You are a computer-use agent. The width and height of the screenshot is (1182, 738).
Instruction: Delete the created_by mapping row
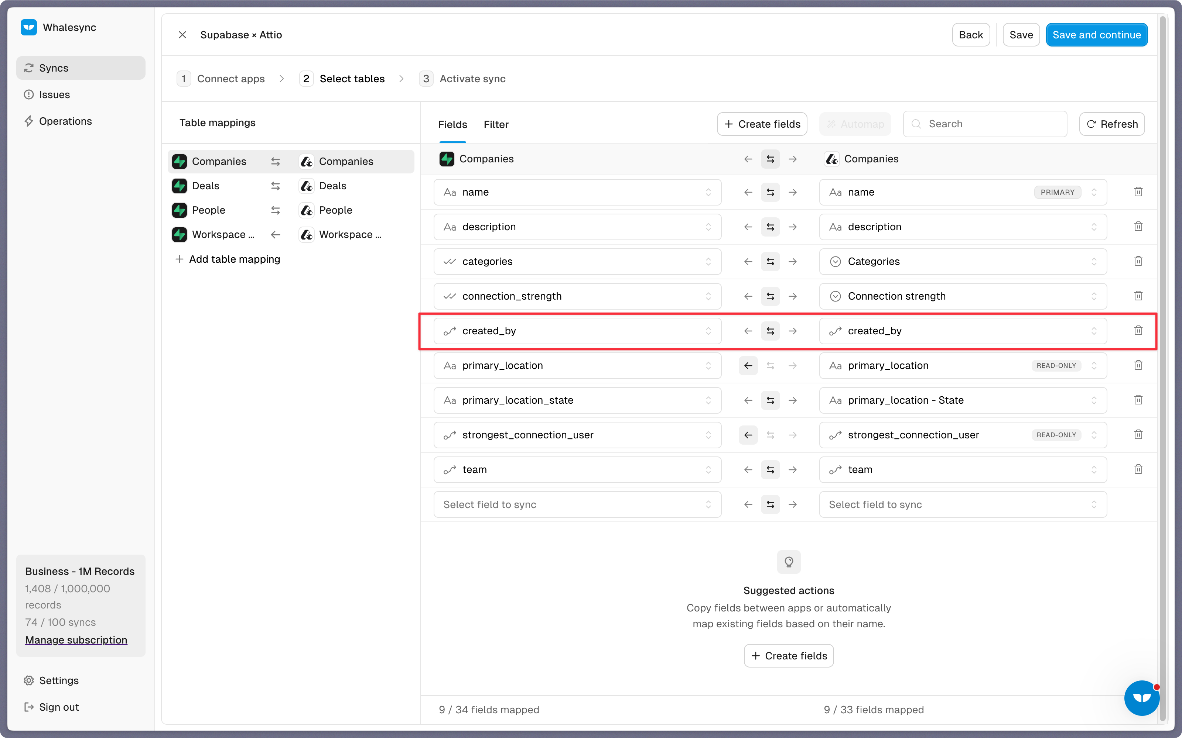(1138, 331)
